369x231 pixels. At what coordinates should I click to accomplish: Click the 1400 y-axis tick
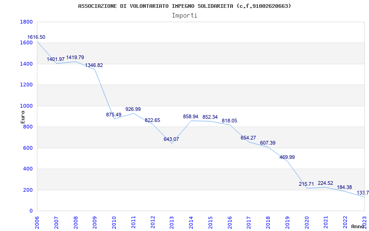pos(26,64)
